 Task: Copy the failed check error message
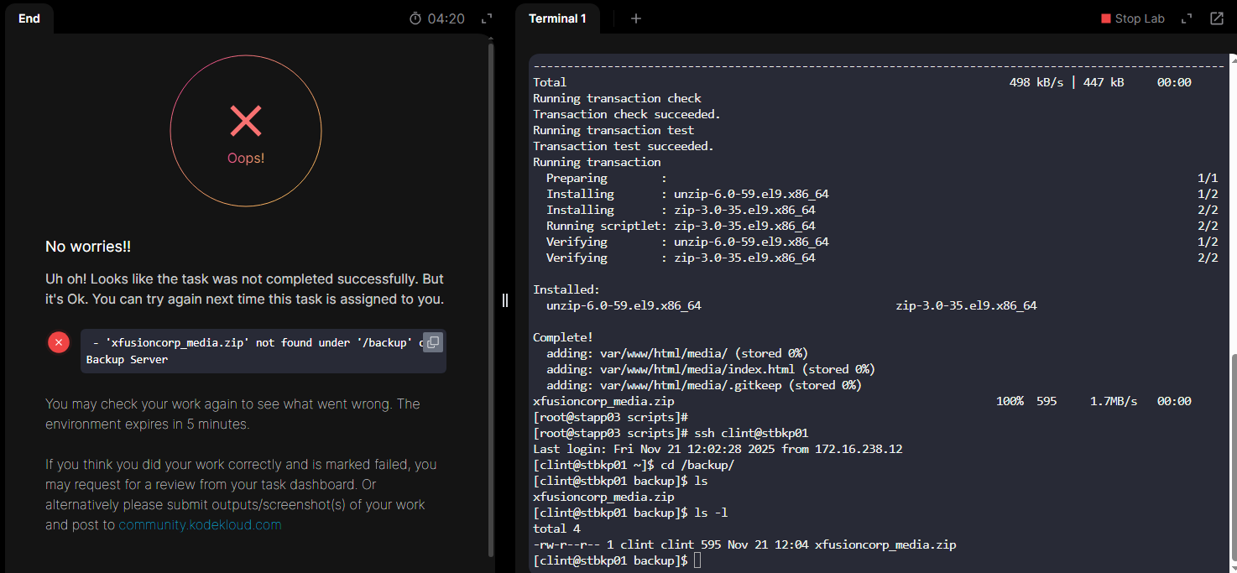tap(432, 341)
